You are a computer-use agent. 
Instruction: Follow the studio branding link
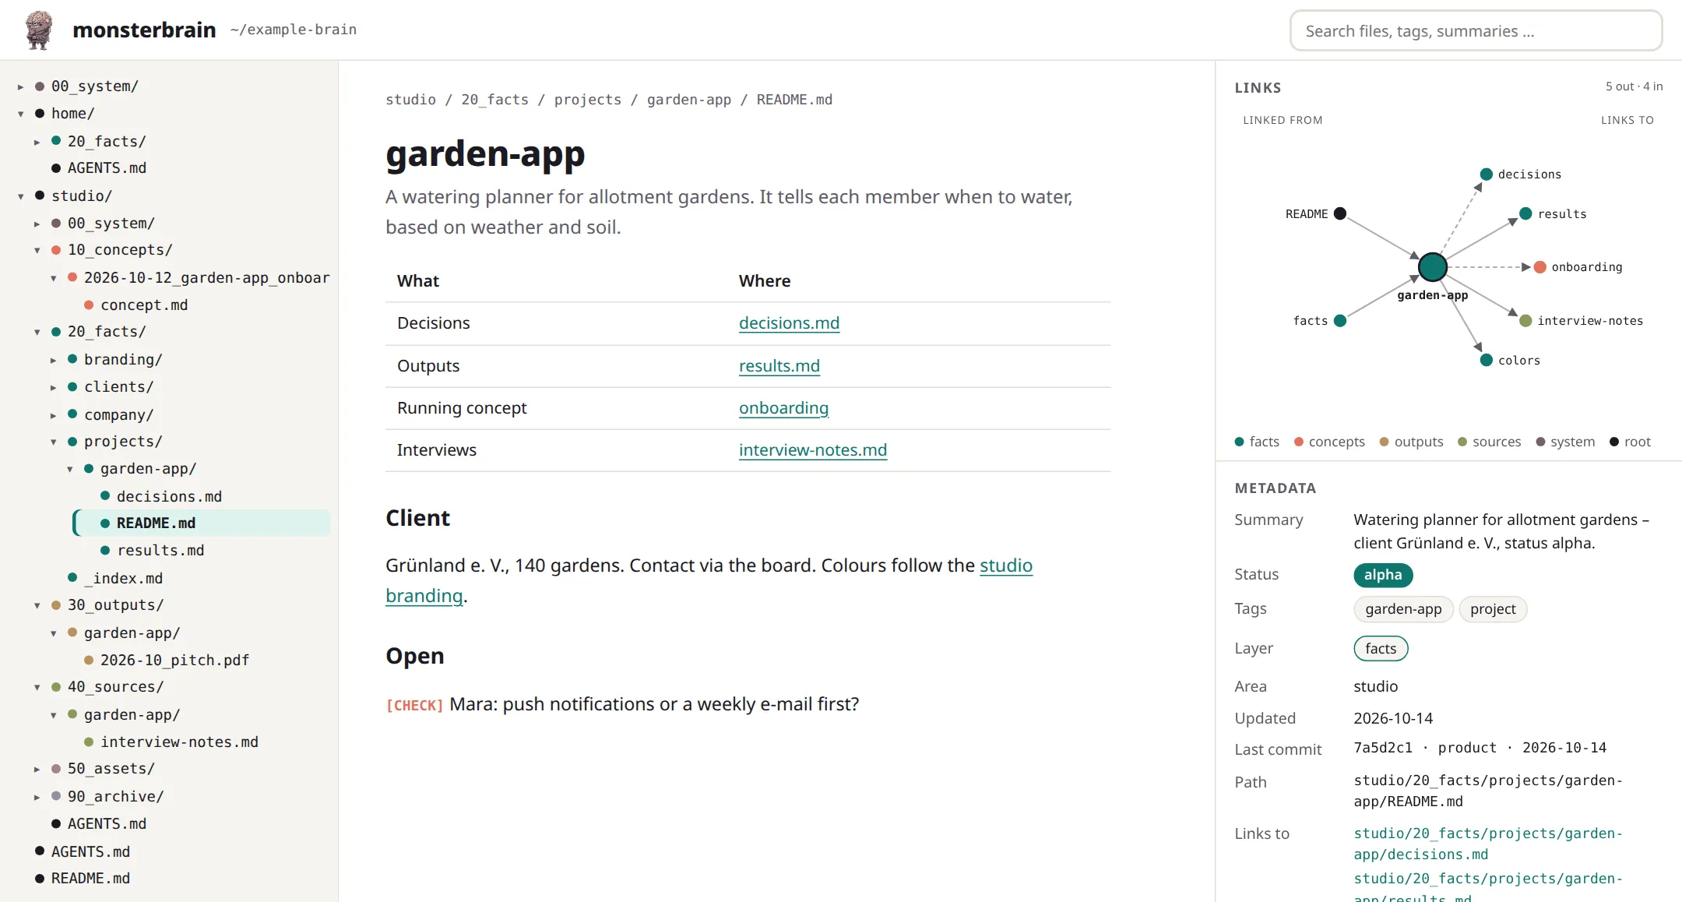1006,566
